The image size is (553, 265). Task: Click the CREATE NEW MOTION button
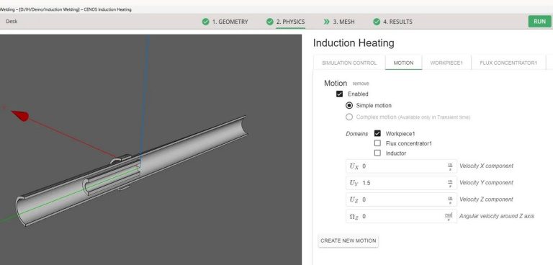point(349,241)
